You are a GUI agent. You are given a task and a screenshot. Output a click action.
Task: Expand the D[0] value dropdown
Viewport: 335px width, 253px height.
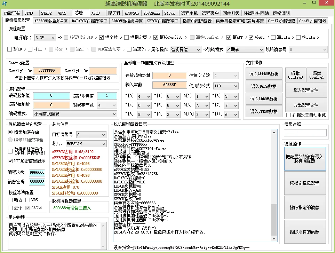[144, 96]
